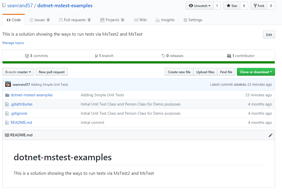Open the Issues tab
Viewport: 282px width, 192px height.
(40, 20)
